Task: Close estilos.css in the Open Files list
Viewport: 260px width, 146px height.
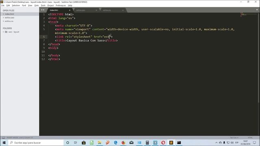Action: (x=4, y=21)
